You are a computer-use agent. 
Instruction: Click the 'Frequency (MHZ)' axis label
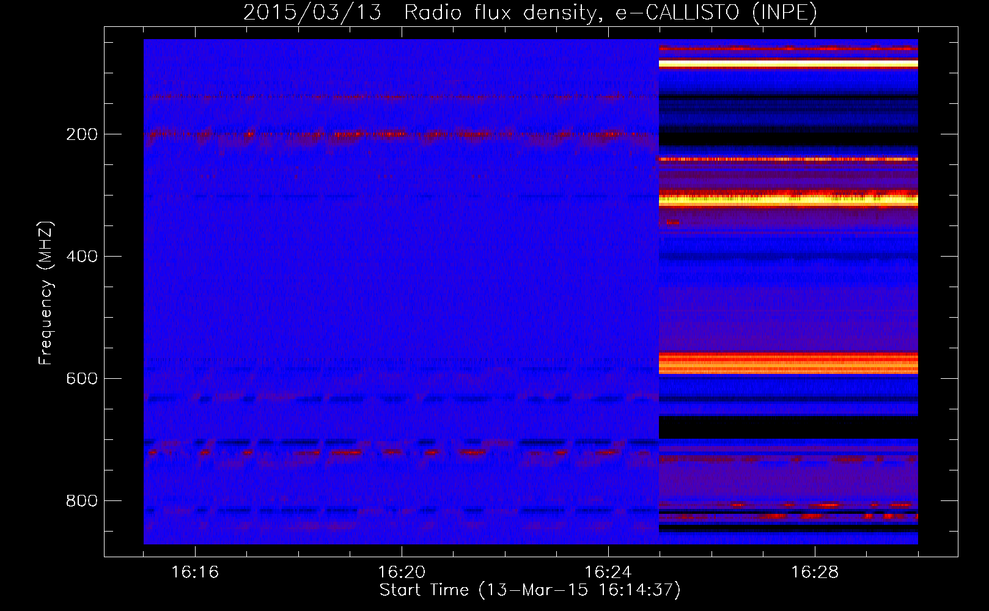46,293
